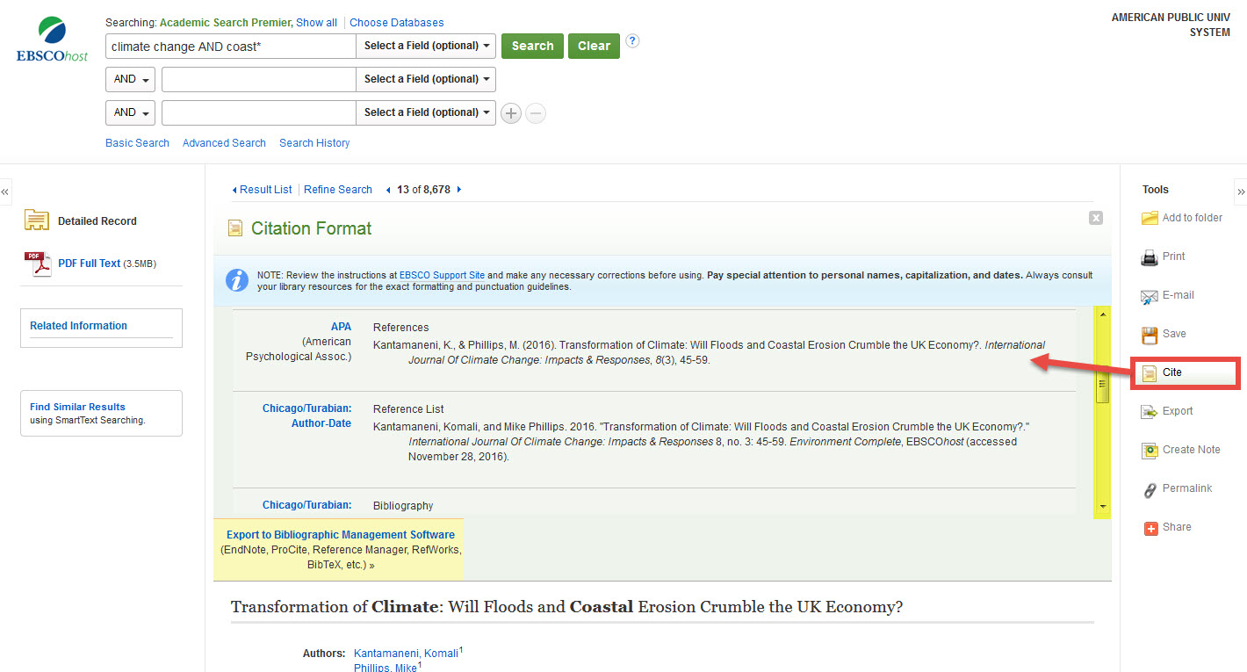Click the Export label in Tools
Screen dimensions: 1247x672
point(1178,411)
